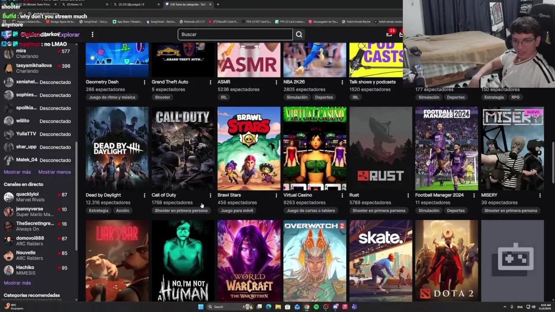Expand followed channels with Mostrar más
The height and width of the screenshot is (312, 555).
pos(17,172)
